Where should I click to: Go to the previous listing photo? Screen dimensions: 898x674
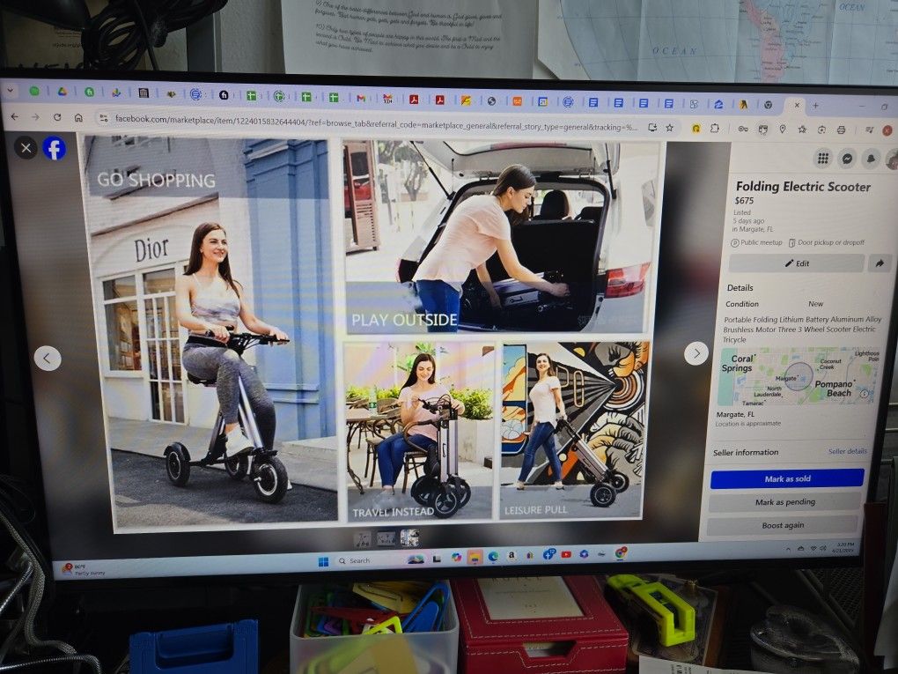coord(48,358)
